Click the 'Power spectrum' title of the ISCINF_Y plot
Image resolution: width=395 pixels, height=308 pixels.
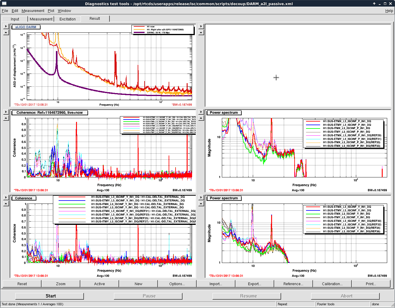pyautogui.click(x=224, y=198)
